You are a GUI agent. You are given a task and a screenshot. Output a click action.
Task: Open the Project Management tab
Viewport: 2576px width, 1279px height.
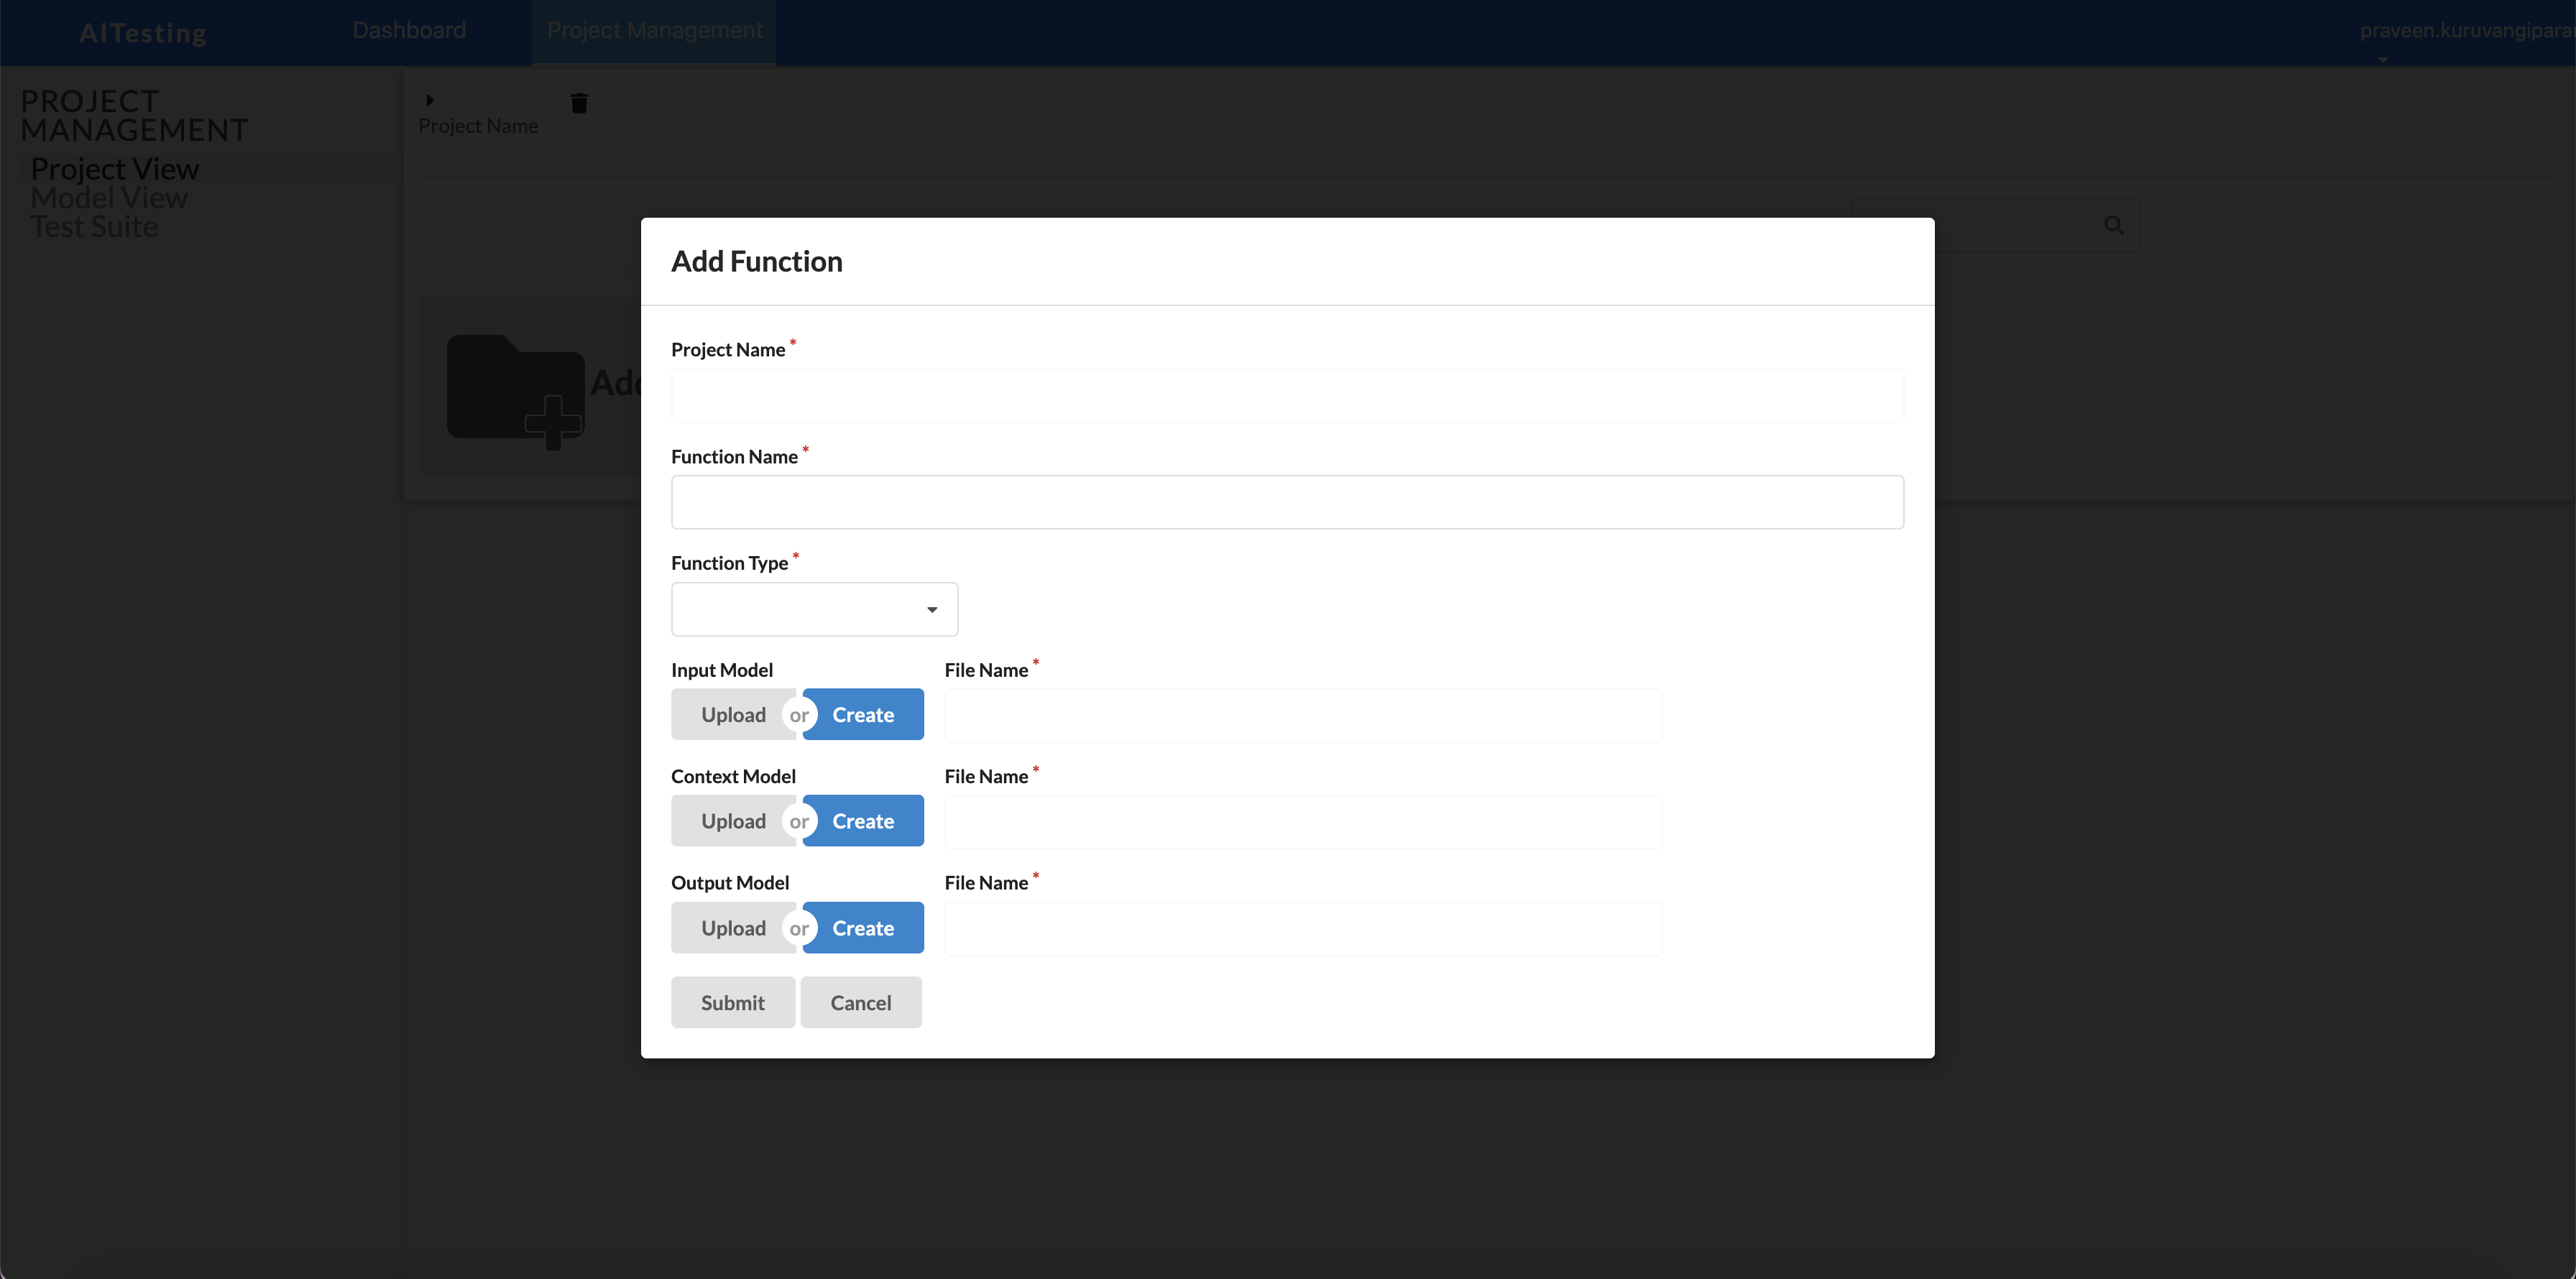[654, 30]
